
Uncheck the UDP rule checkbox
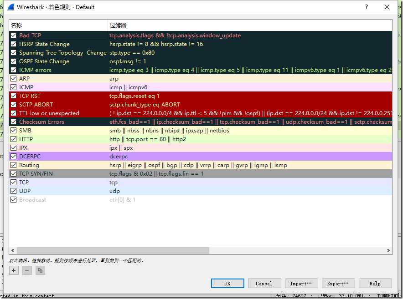[x=14, y=191]
